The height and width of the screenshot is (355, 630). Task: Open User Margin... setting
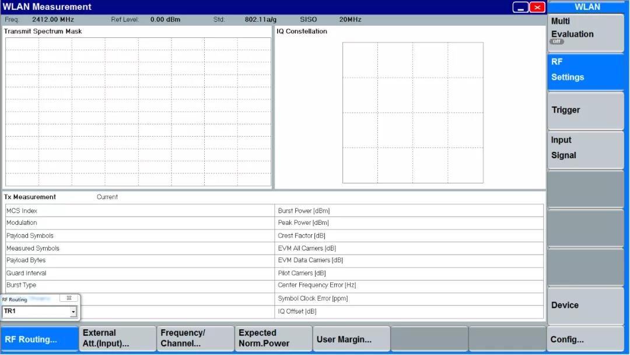click(x=351, y=339)
